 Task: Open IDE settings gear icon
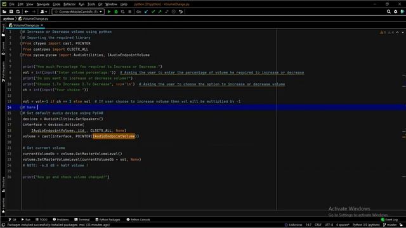point(396,11)
